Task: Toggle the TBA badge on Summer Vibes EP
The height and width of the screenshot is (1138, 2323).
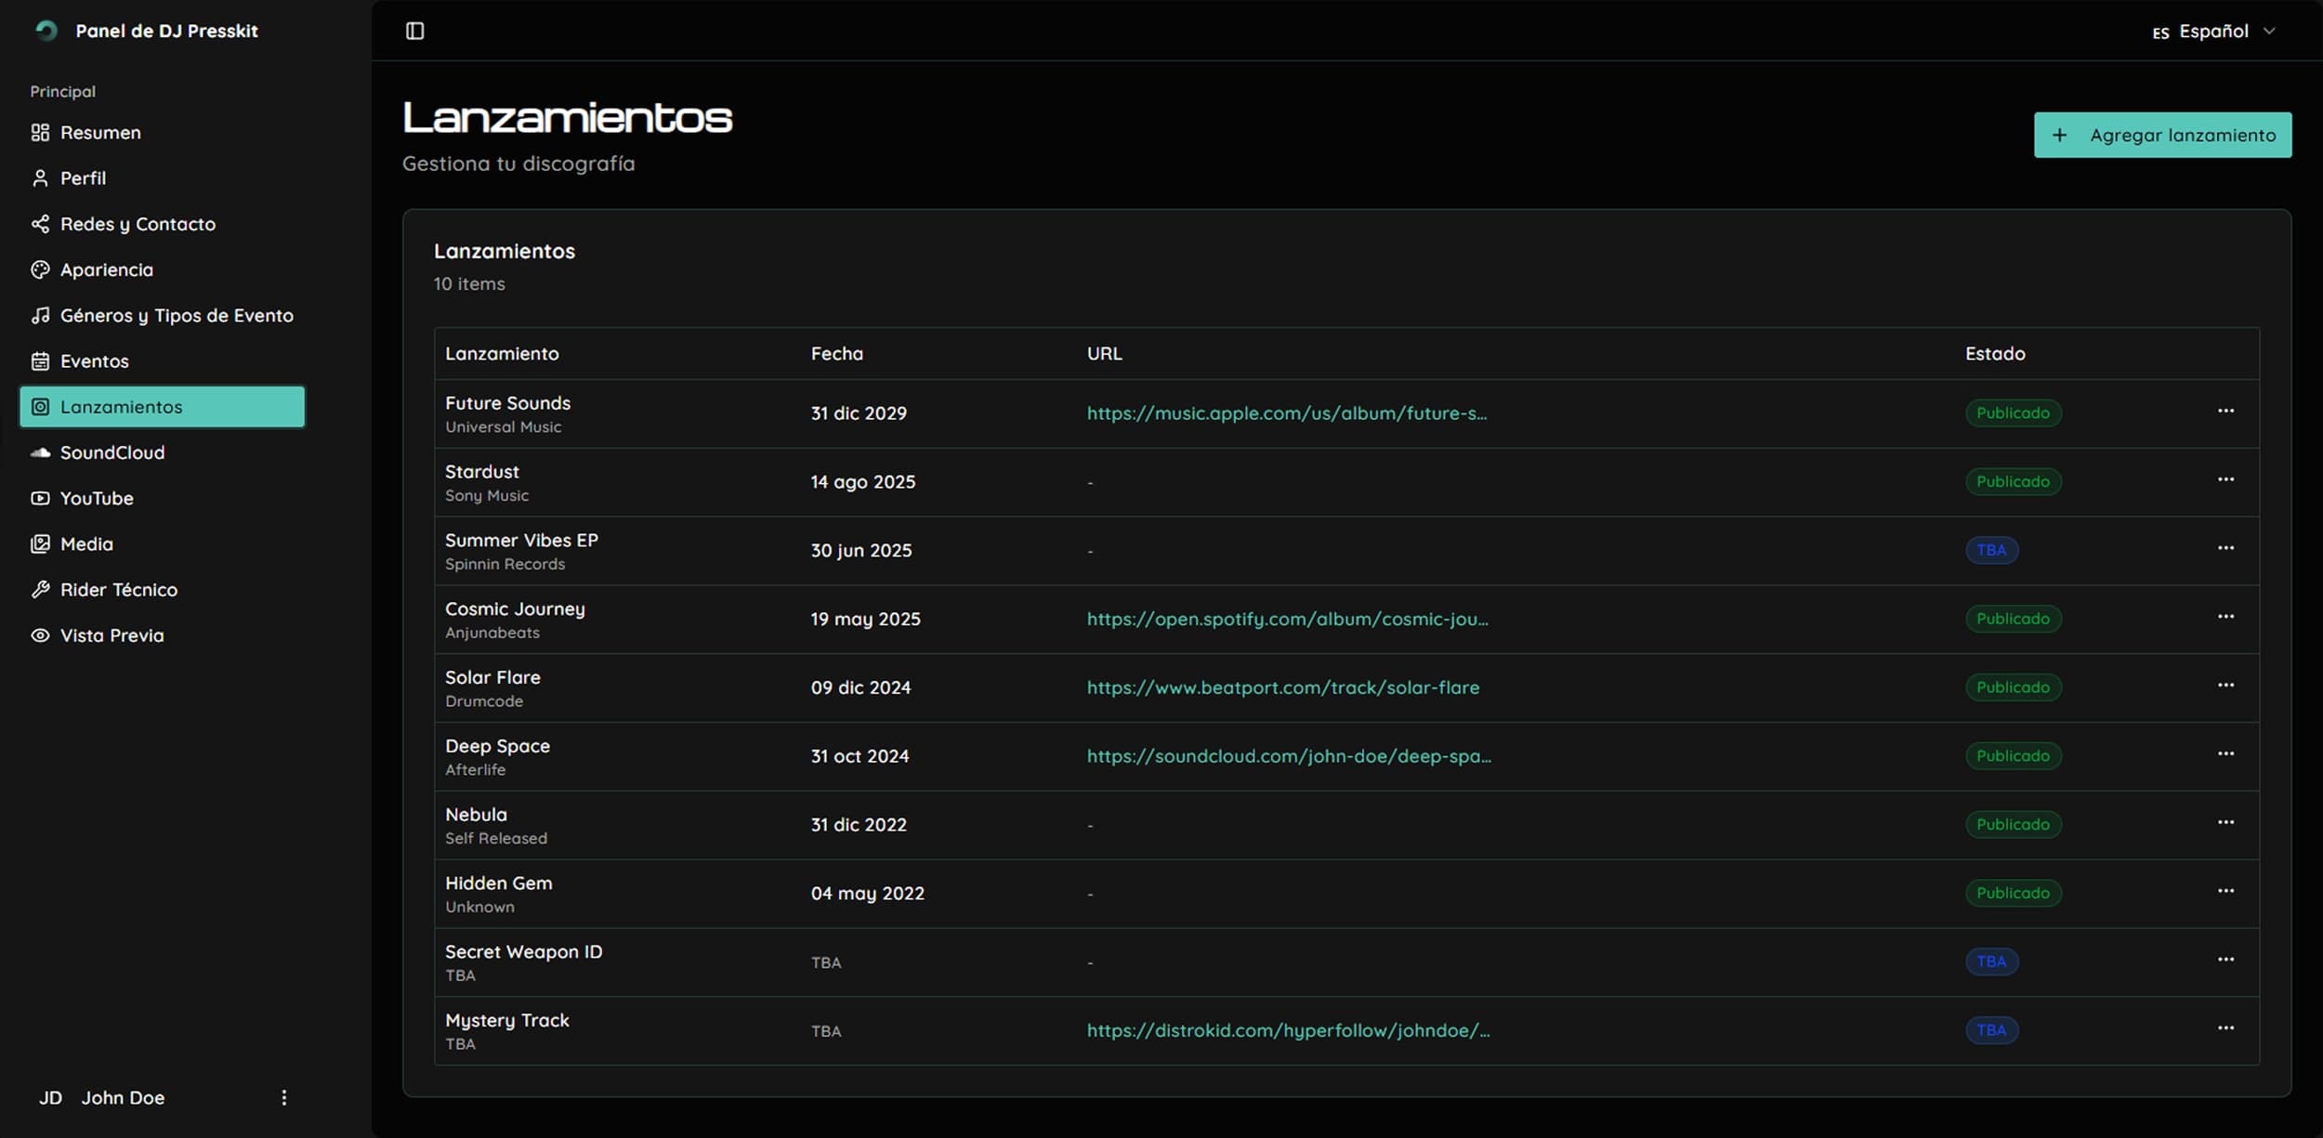Action: pyautogui.click(x=1991, y=549)
